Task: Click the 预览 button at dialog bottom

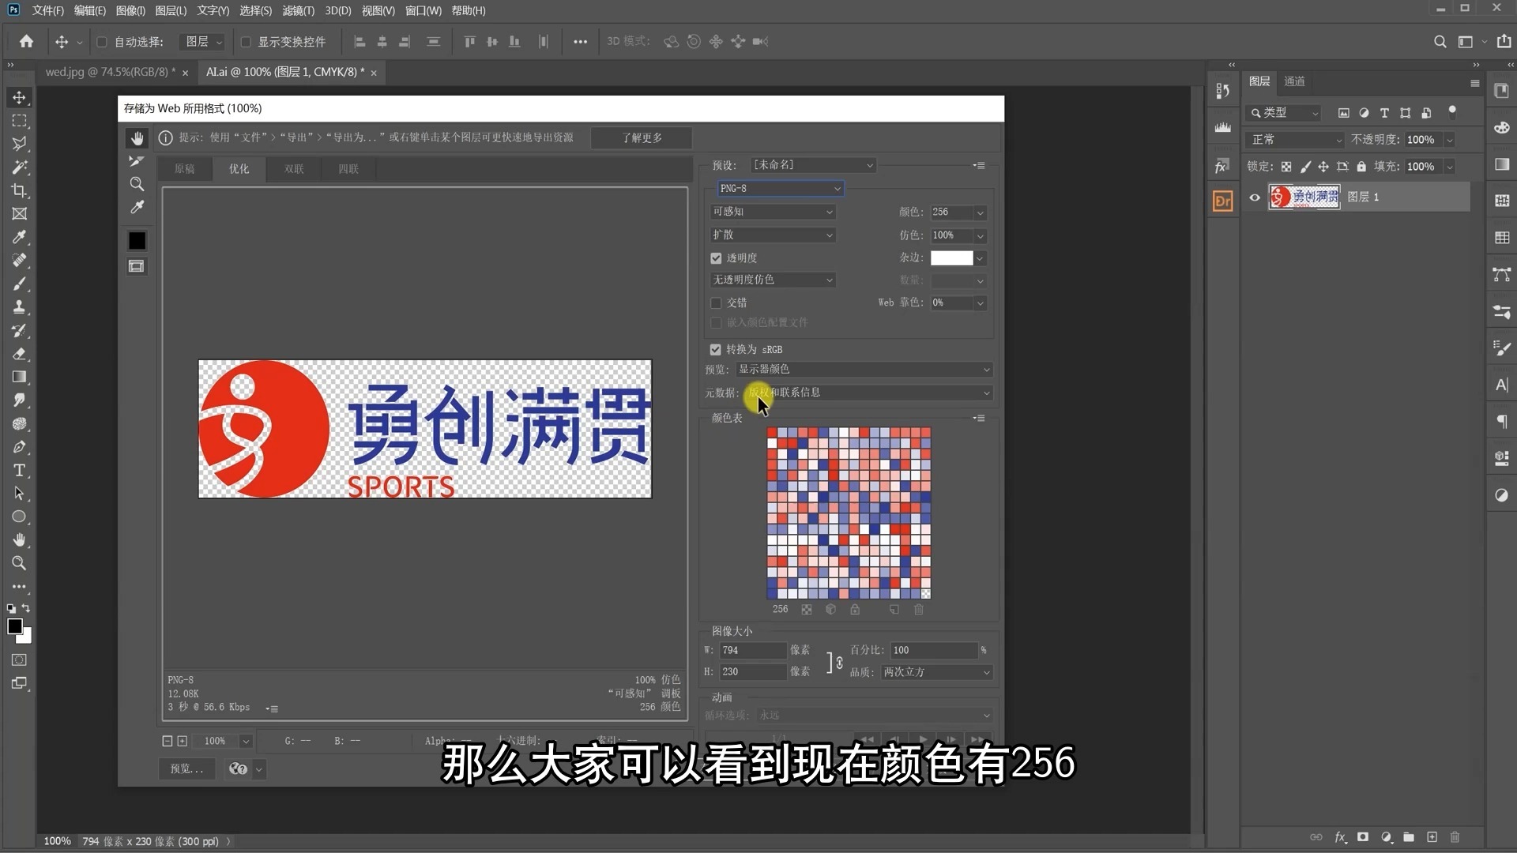Action: tap(186, 768)
